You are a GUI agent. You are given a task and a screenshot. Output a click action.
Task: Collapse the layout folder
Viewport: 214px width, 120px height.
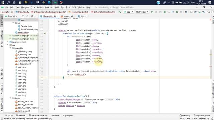(10, 98)
